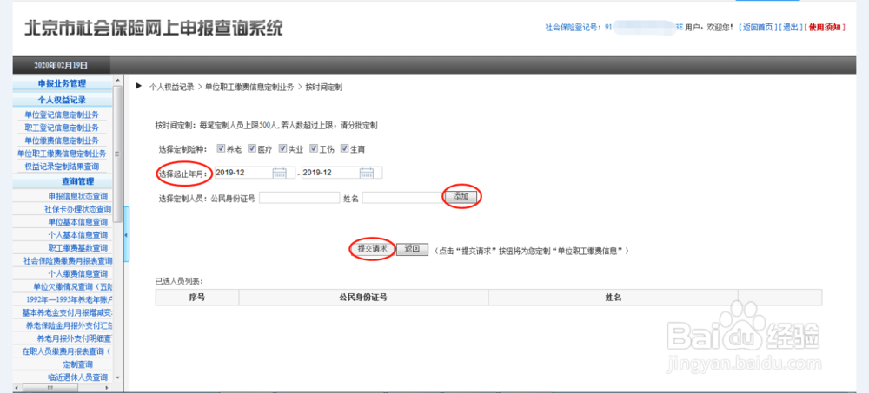The image size is (869, 393).
Task: Open 养老保险金月报外支付汇总 sidebar item
Action: (70, 325)
